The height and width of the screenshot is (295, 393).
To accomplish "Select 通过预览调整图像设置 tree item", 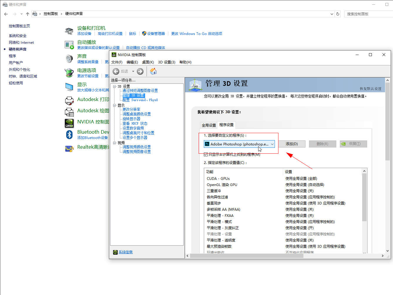I will pyautogui.click(x=140, y=90).
